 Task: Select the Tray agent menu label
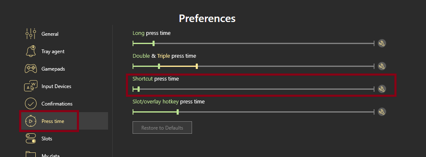coord(53,52)
